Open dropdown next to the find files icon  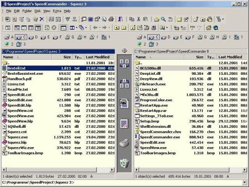click(167, 28)
